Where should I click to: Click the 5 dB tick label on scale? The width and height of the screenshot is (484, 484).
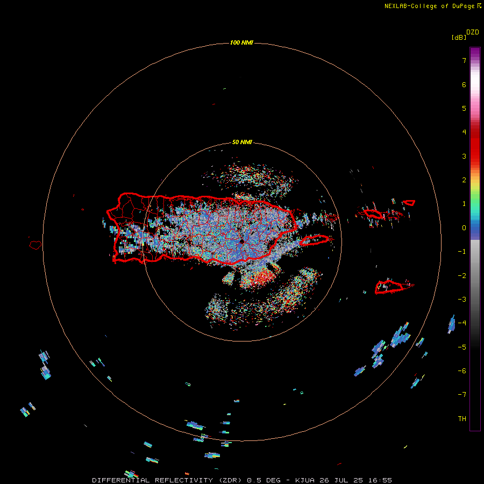coord(464,108)
